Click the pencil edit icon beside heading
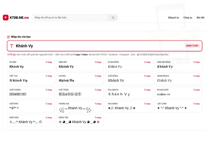This screenshot has width=206, height=155. (8, 37)
